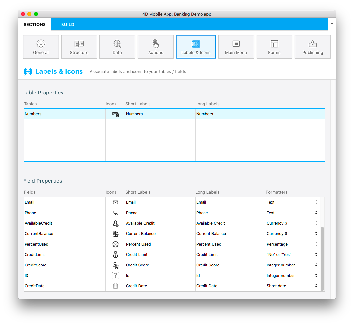Click the ID field question mark icon
Viewport: 354px width, 325px height.
(x=115, y=276)
